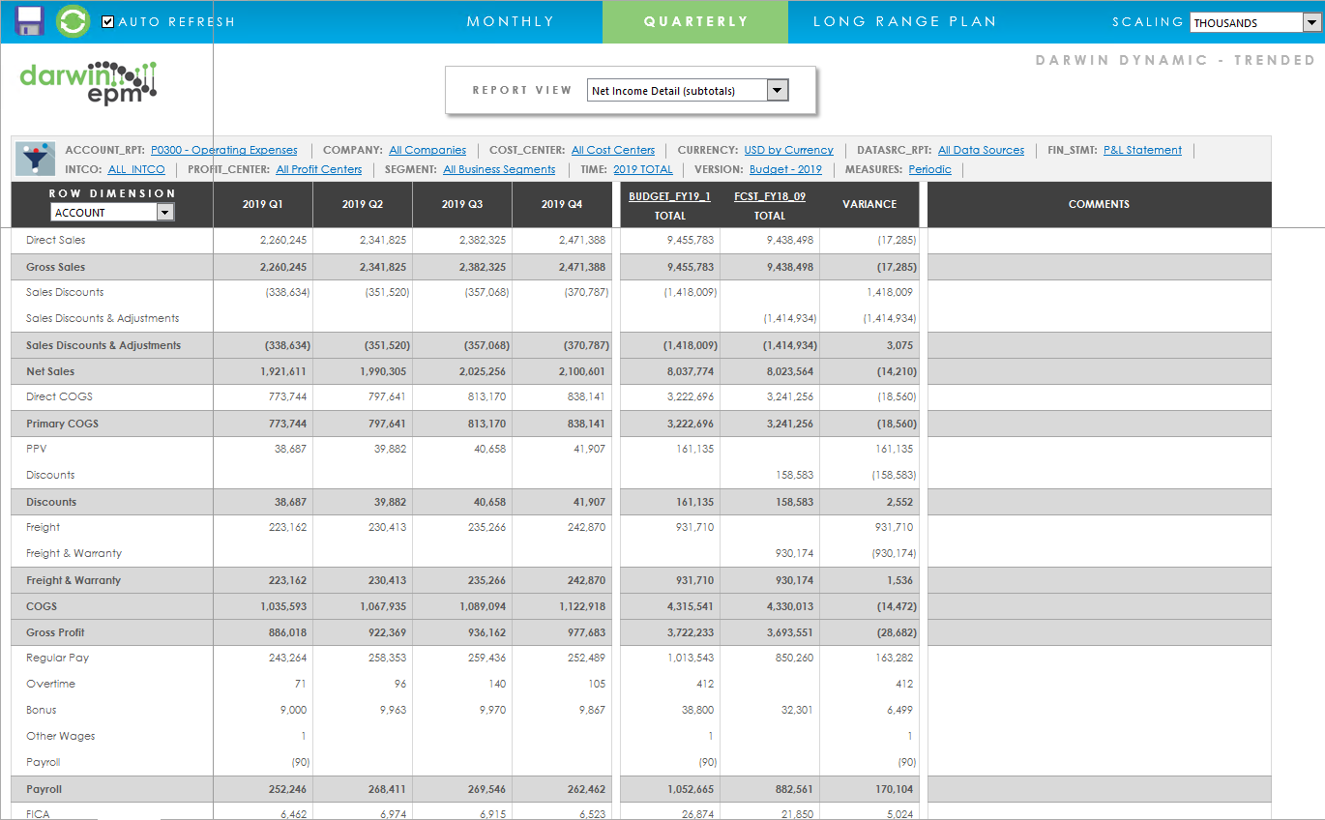The image size is (1325, 820).
Task: Click the FCST_FY18_09 column header
Action: pyautogui.click(x=770, y=196)
